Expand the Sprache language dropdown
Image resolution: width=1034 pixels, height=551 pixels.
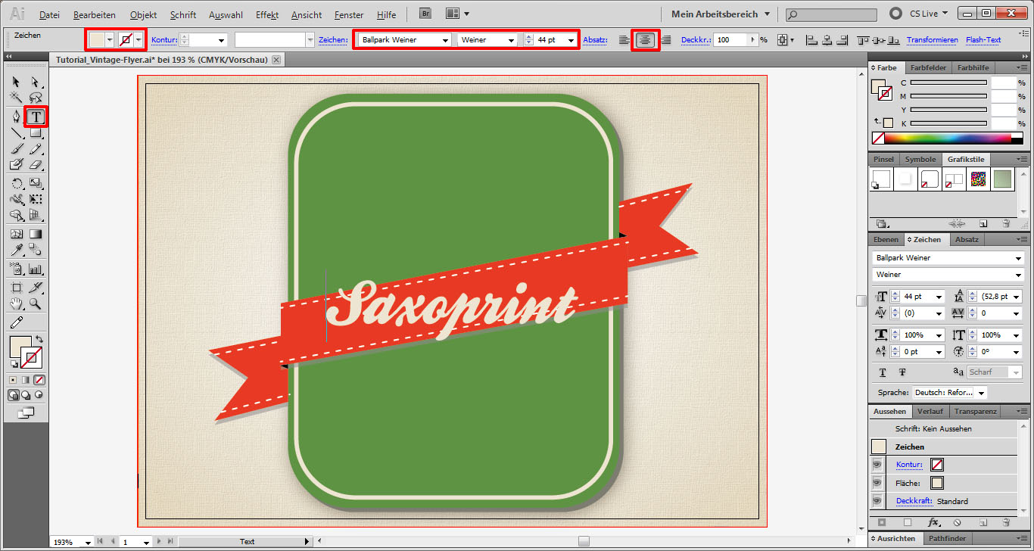click(981, 393)
